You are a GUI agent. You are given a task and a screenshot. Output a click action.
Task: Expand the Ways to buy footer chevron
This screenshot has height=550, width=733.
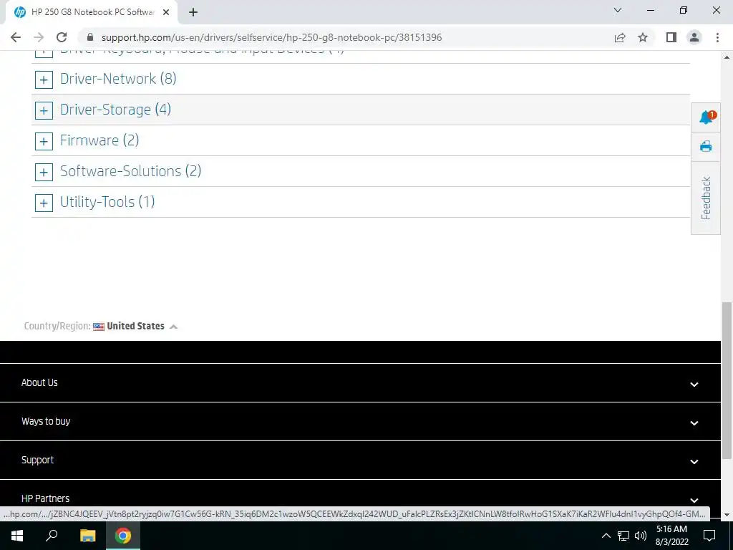694,423
